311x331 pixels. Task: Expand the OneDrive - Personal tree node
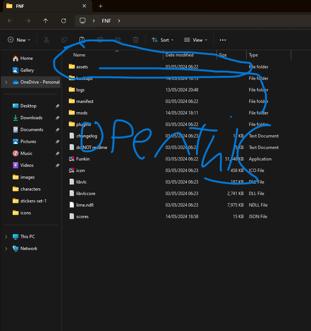[6, 82]
